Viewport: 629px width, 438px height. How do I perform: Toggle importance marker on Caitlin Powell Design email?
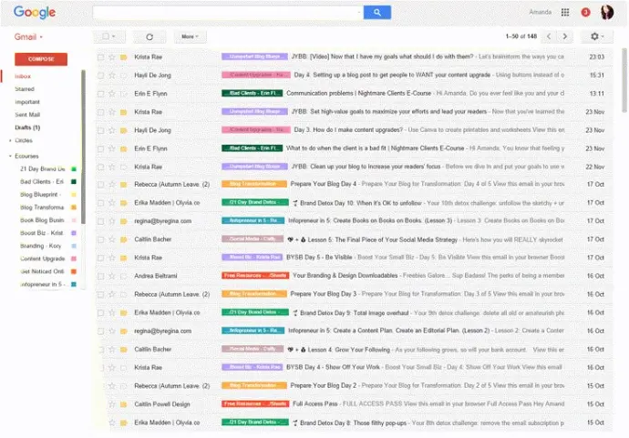click(x=124, y=404)
